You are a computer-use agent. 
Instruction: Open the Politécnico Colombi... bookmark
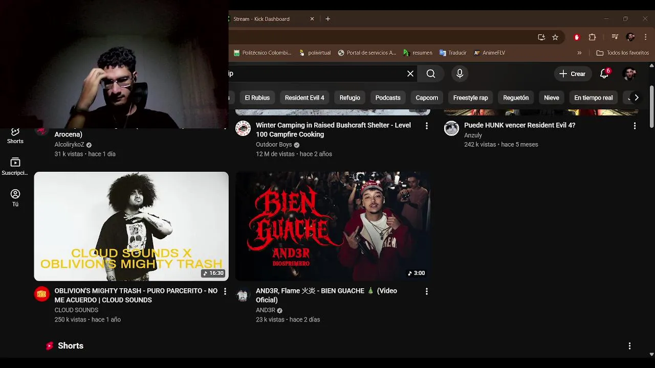pyautogui.click(x=263, y=53)
